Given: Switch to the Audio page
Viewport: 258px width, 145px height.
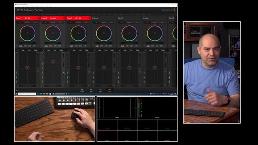Looking at the screenshot, I should (100, 90).
